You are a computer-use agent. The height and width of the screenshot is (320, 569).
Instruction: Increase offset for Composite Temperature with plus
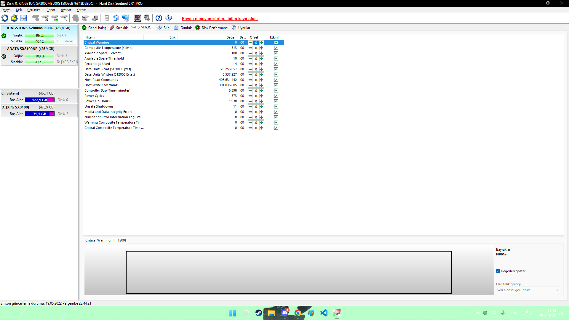click(261, 48)
